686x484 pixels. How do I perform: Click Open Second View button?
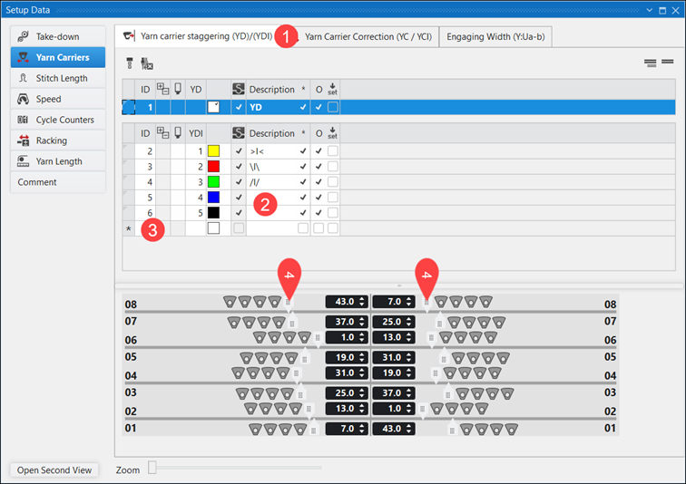pyautogui.click(x=54, y=470)
